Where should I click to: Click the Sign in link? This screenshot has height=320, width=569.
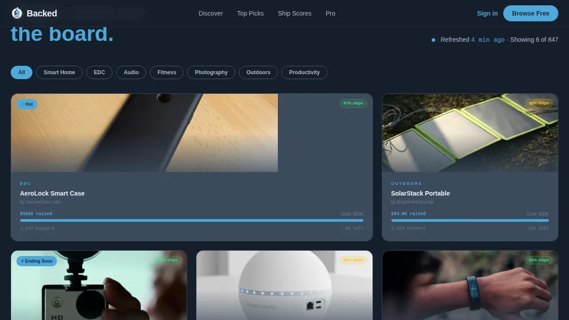click(487, 13)
